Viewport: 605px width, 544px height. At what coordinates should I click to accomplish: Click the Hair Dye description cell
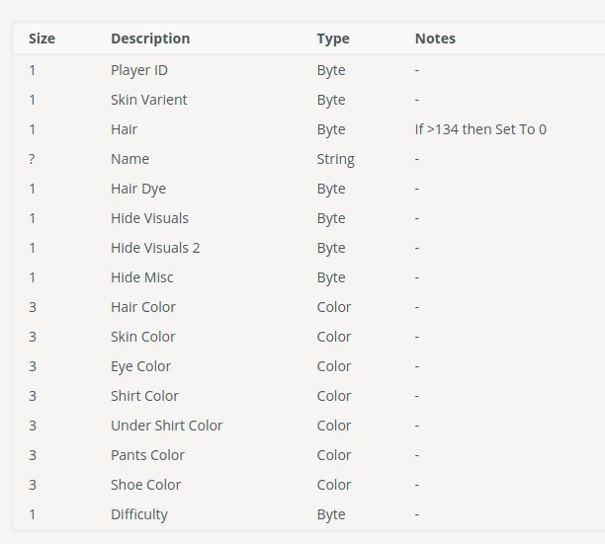coord(138,189)
